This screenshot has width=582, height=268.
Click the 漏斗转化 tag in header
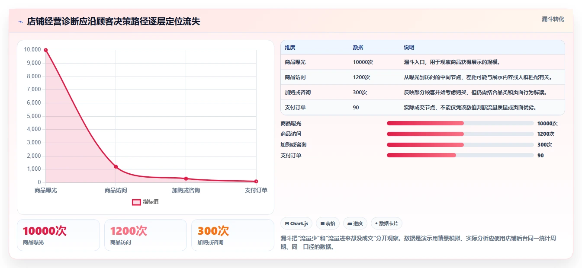pyautogui.click(x=553, y=19)
